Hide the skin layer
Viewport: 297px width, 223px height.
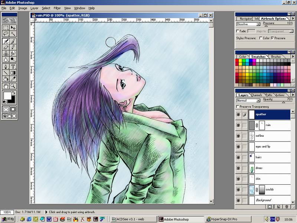click(238, 179)
